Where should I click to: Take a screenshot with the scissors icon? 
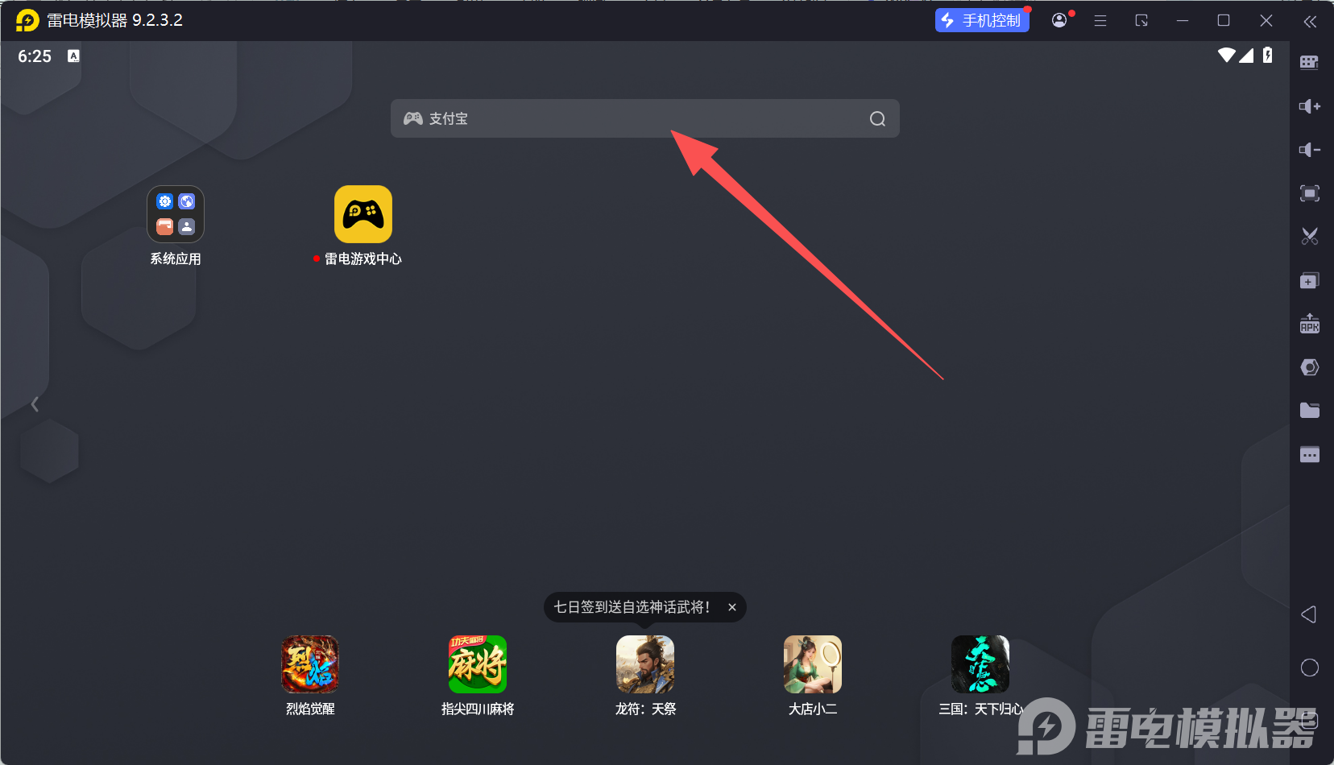pyautogui.click(x=1309, y=236)
